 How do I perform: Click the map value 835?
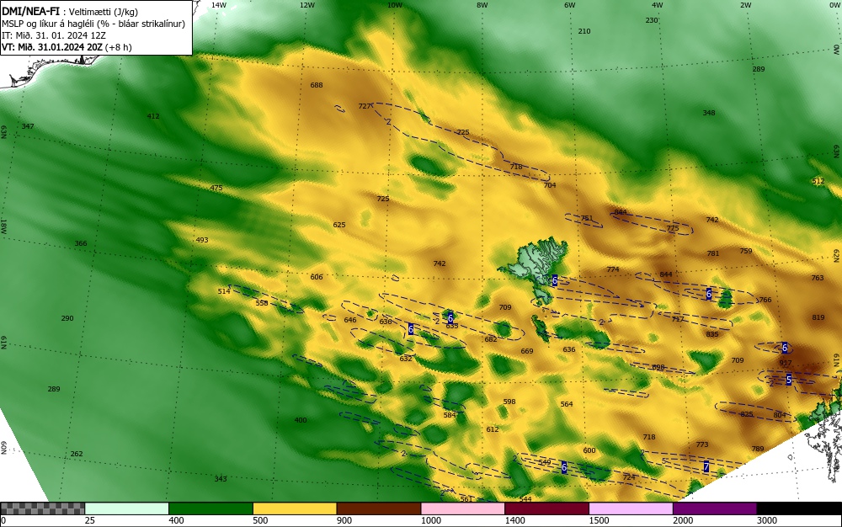point(712,334)
